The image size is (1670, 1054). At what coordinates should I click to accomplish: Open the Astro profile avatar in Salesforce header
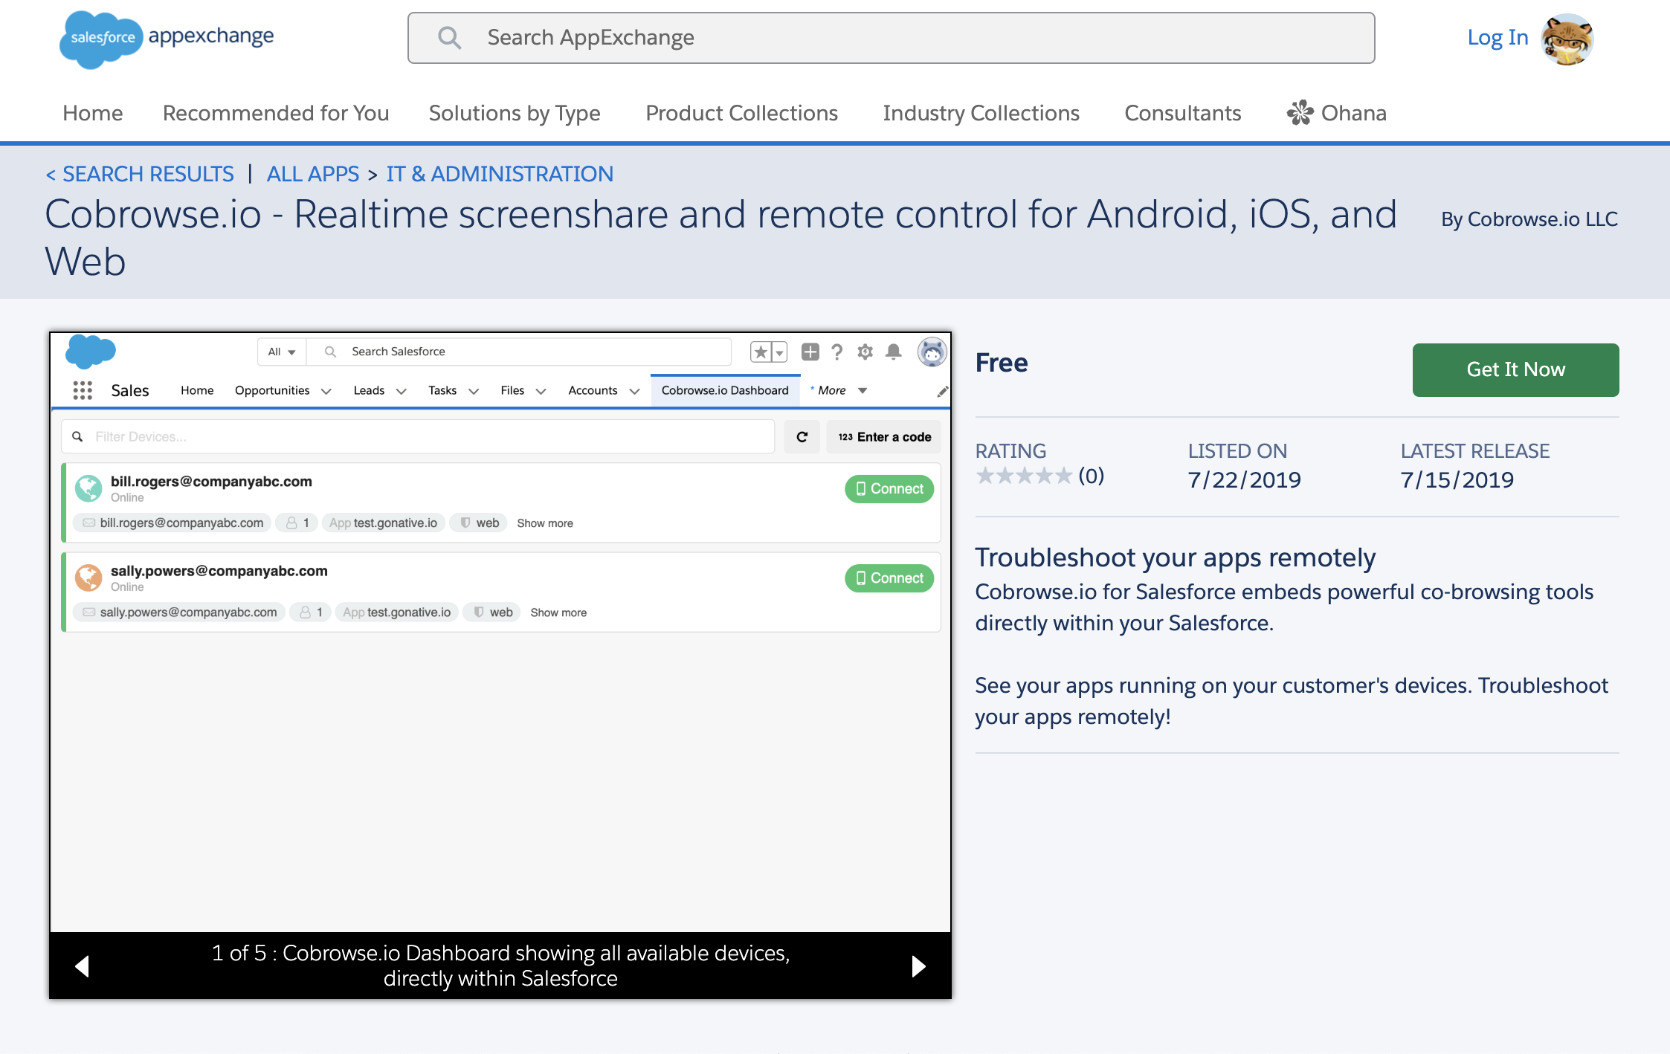point(932,352)
